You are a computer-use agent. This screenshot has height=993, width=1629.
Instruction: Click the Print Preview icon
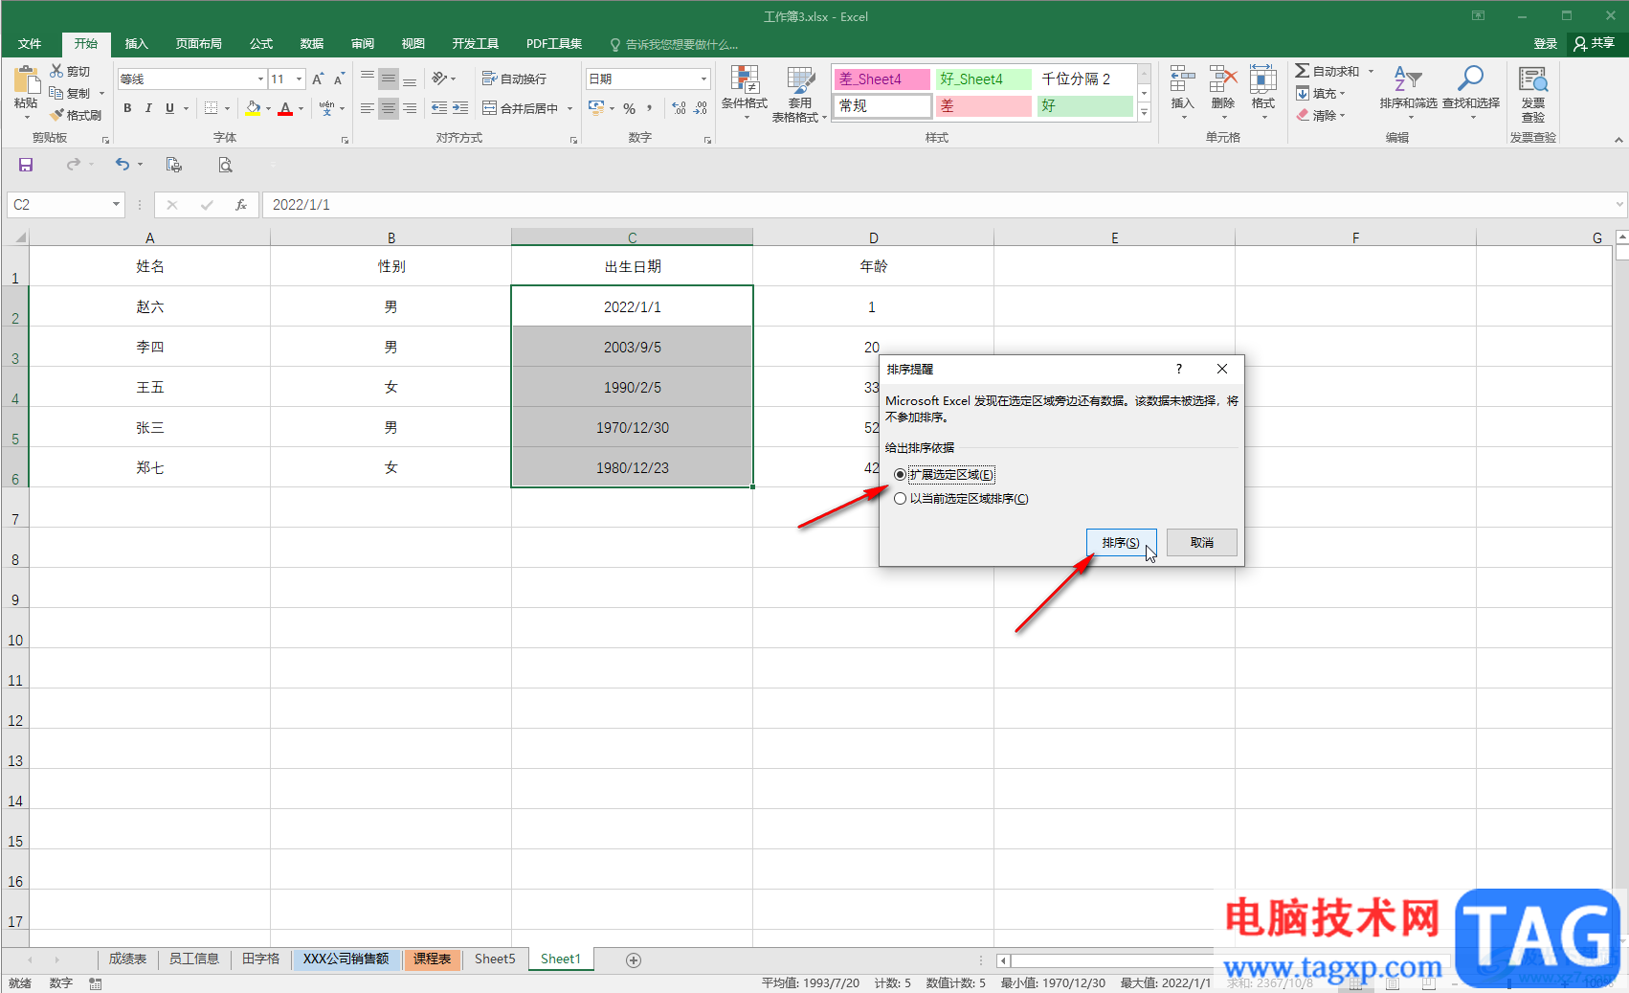[x=225, y=165]
